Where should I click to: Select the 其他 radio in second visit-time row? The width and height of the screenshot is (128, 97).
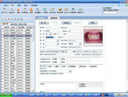tap(60, 62)
